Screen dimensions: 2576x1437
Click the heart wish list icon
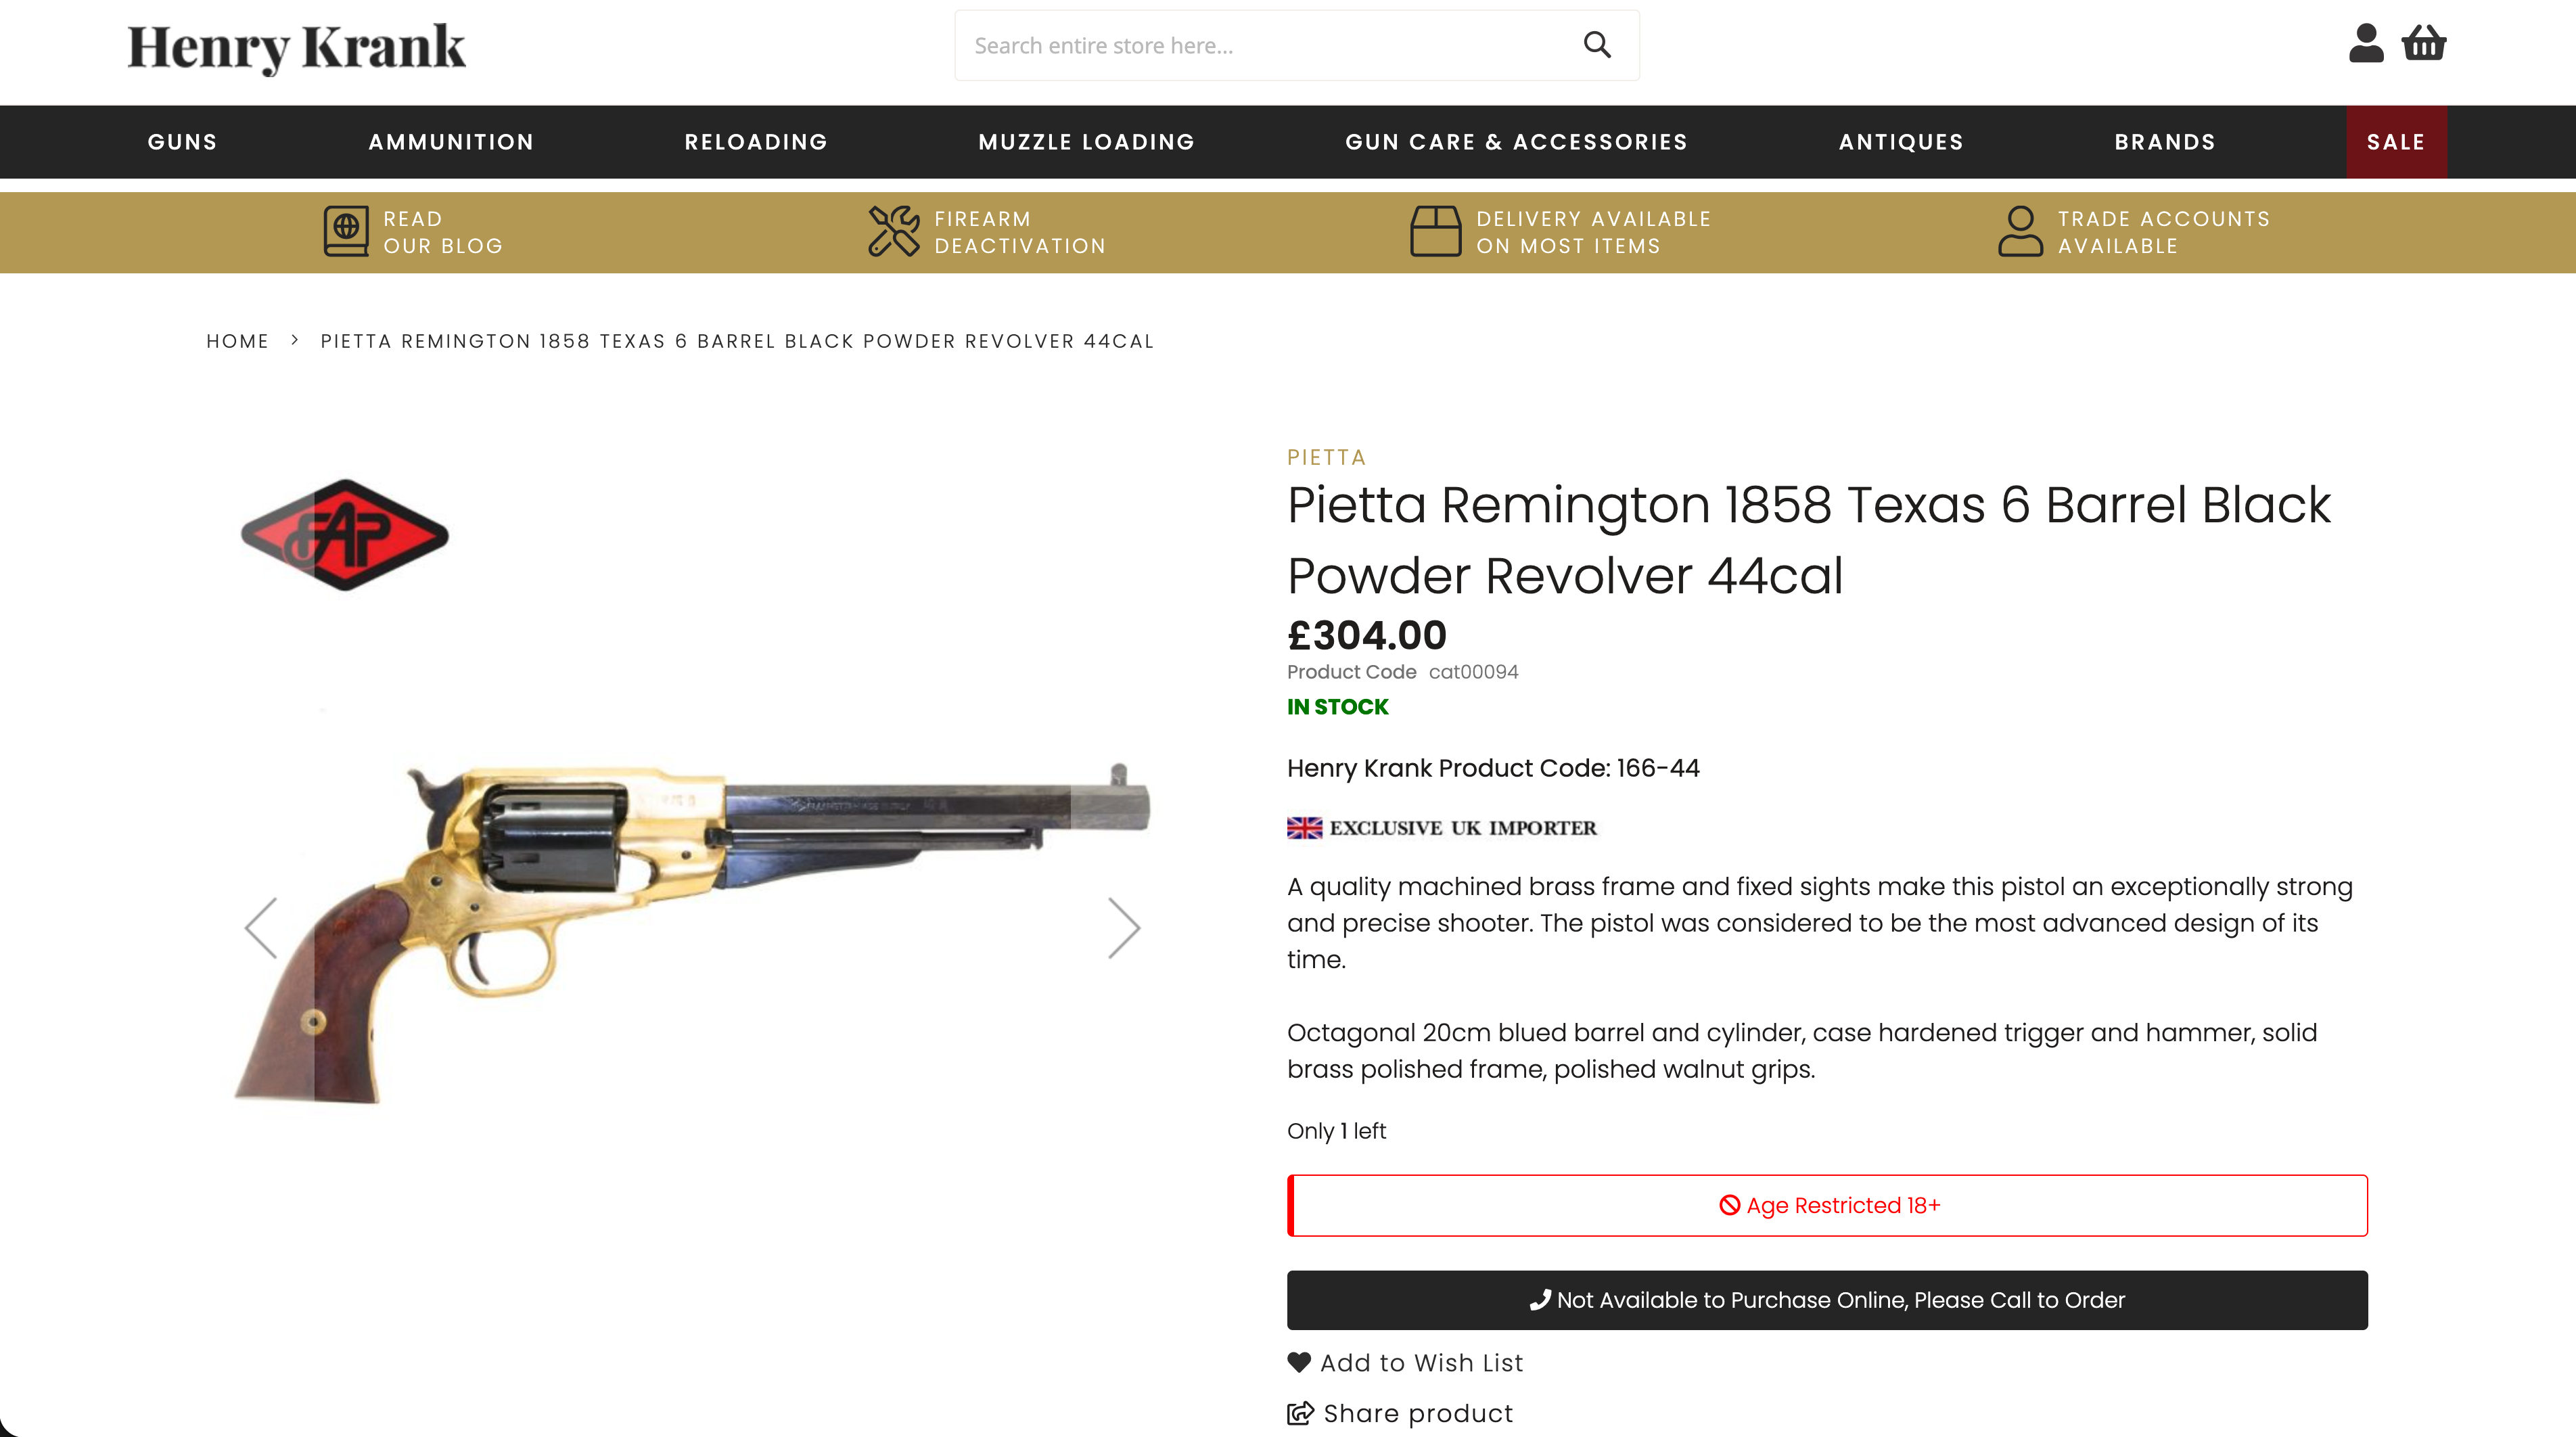(1299, 1362)
